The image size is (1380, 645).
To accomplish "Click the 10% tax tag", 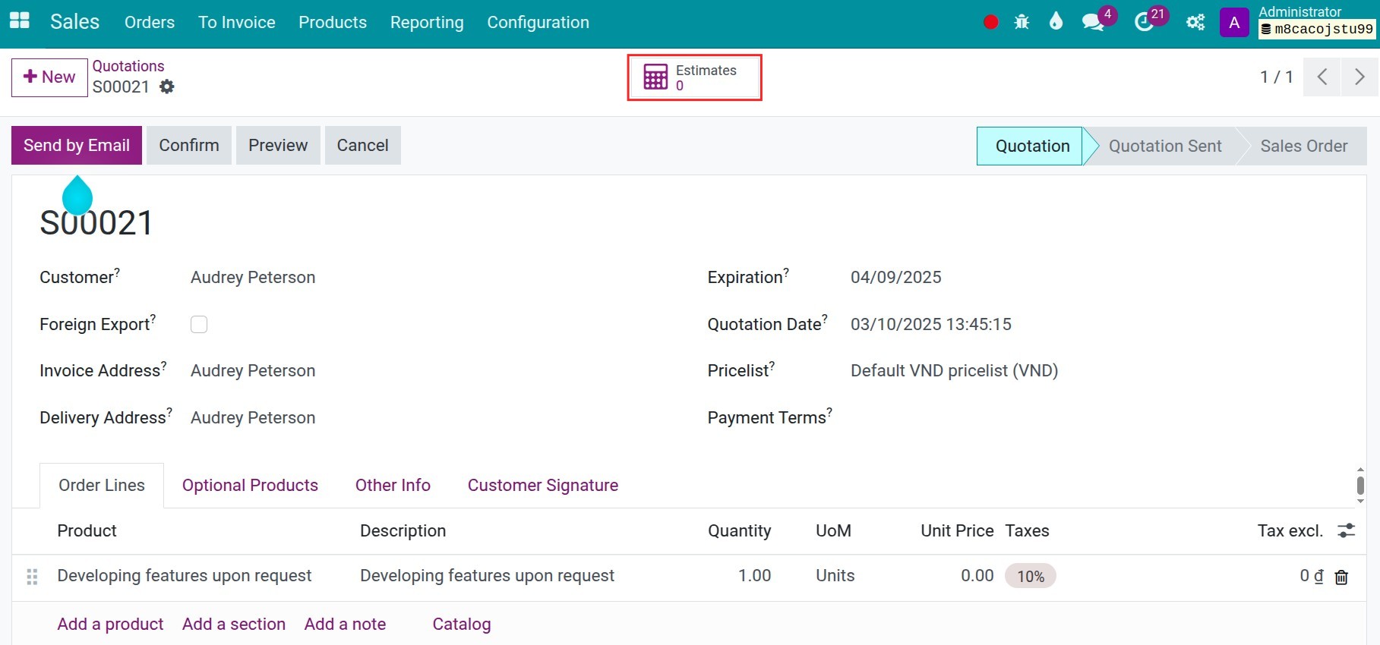I will coord(1031,577).
